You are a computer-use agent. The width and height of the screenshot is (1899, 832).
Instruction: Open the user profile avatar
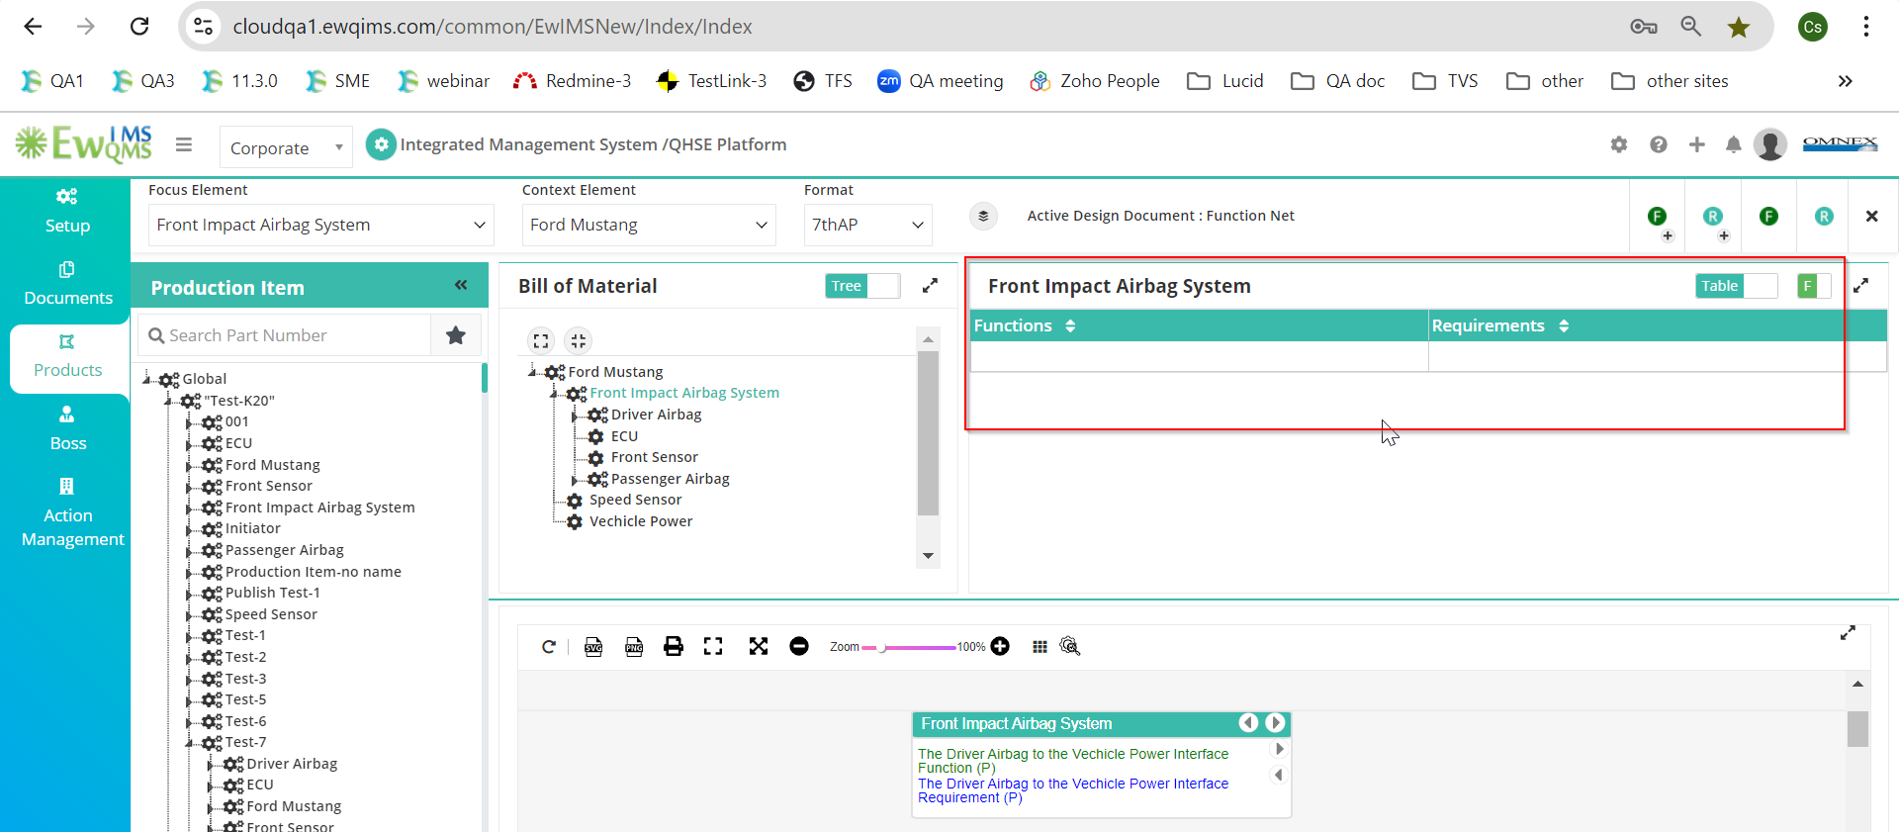(1770, 144)
